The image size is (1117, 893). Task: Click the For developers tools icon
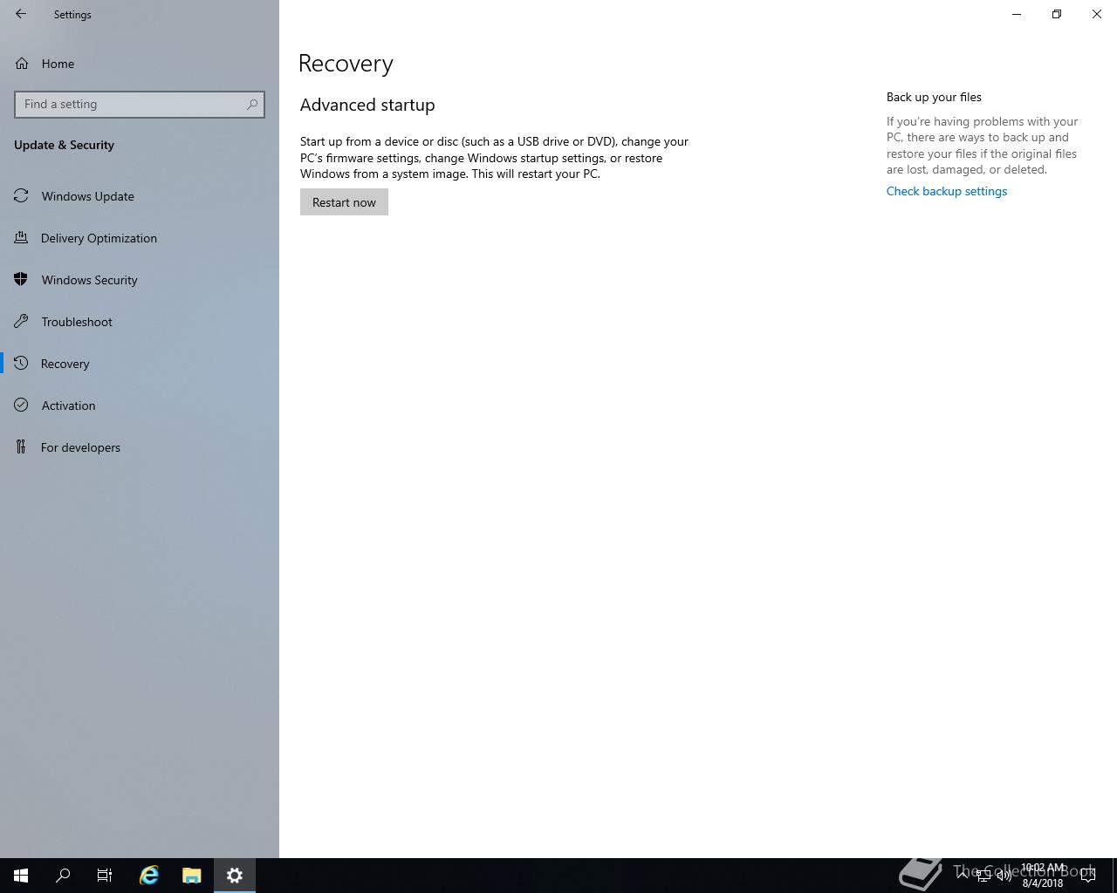(21, 447)
